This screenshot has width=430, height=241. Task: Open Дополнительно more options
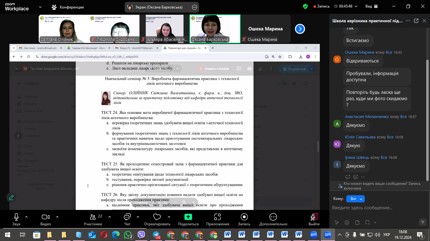click(x=273, y=219)
